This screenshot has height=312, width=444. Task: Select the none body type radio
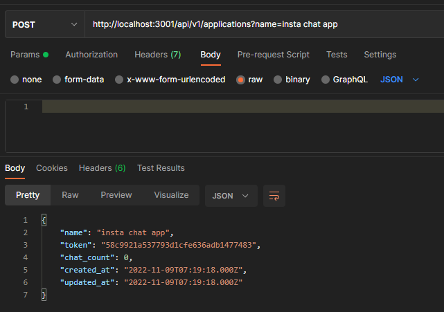(15, 80)
